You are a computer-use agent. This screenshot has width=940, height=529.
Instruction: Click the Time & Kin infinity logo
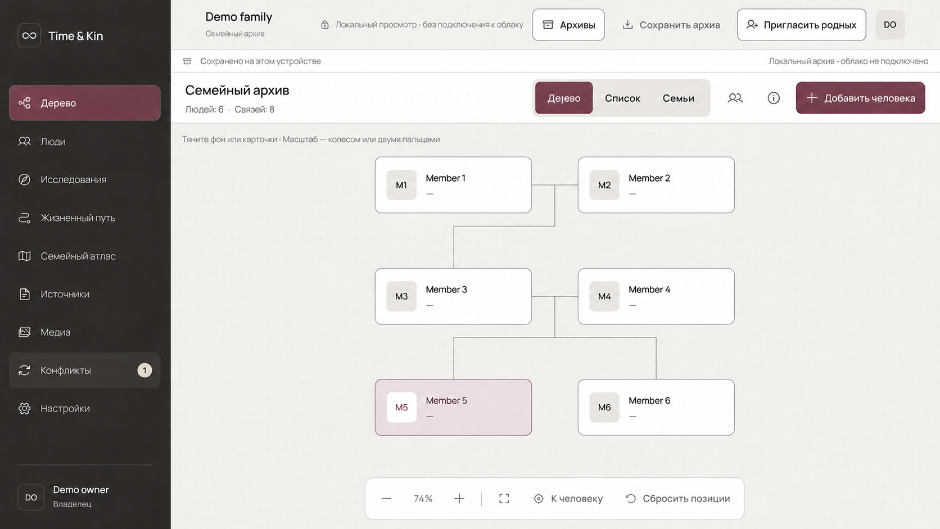[29, 35]
